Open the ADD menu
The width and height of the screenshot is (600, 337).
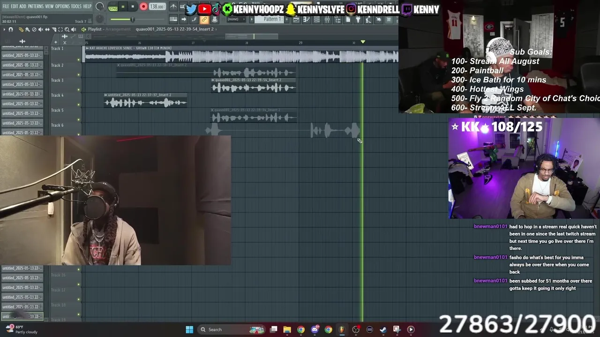click(x=23, y=6)
